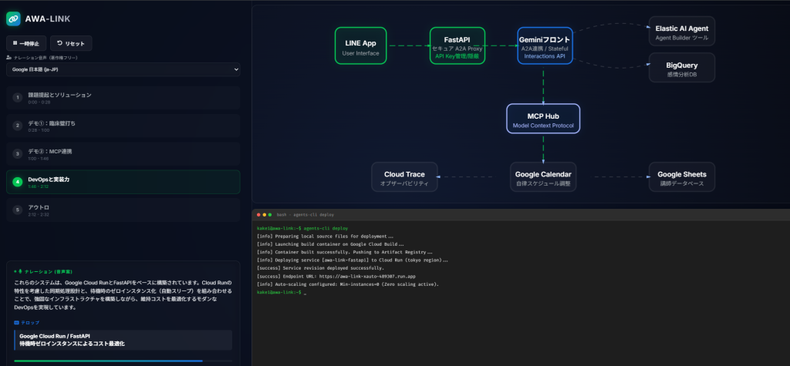Click the step 1 number badge
The height and width of the screenshot is (366, 790).
pos(18,98)
